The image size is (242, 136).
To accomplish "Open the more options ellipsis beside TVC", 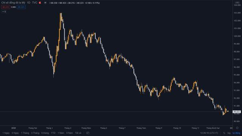I will [45, 3].
